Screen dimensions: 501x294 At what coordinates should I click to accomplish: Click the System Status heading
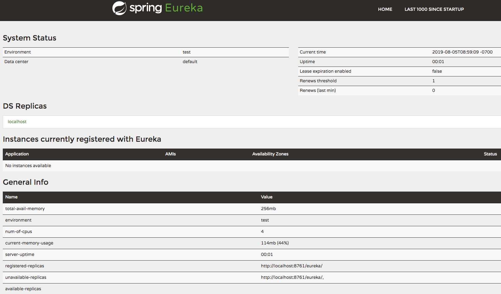29,38
